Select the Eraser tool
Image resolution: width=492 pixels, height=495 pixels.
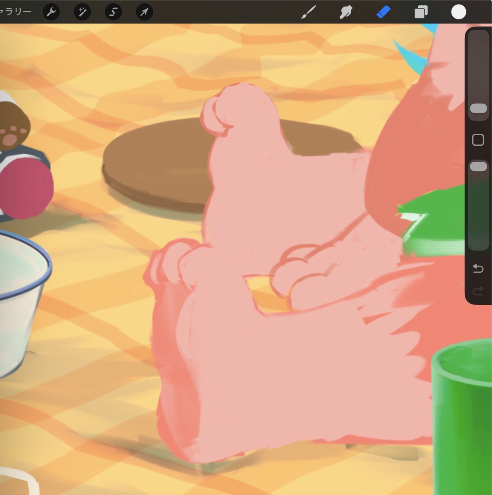383,12
